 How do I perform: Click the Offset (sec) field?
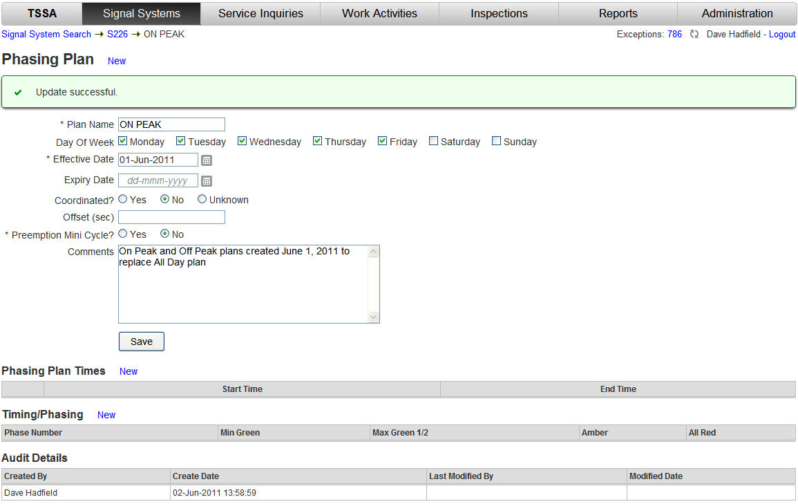pos(171,217)
